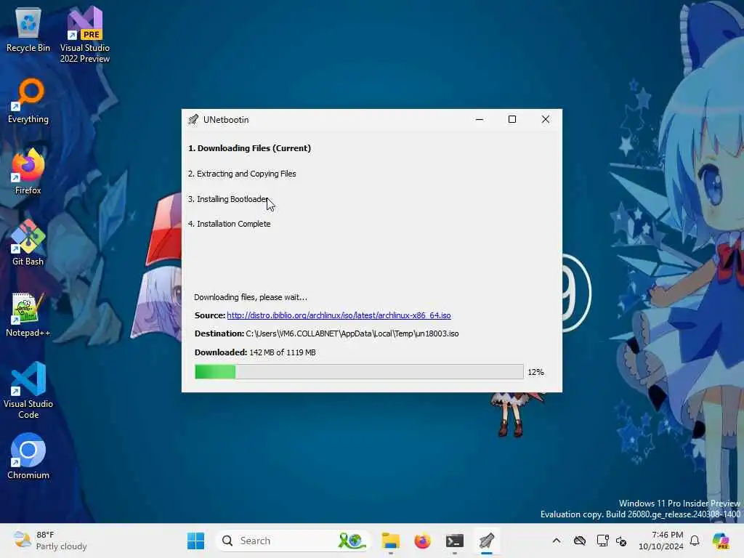The width and height of the screenshot is (744, 558).
Task: Open the clock showing 7:46 PM
Action: [661, 541]
